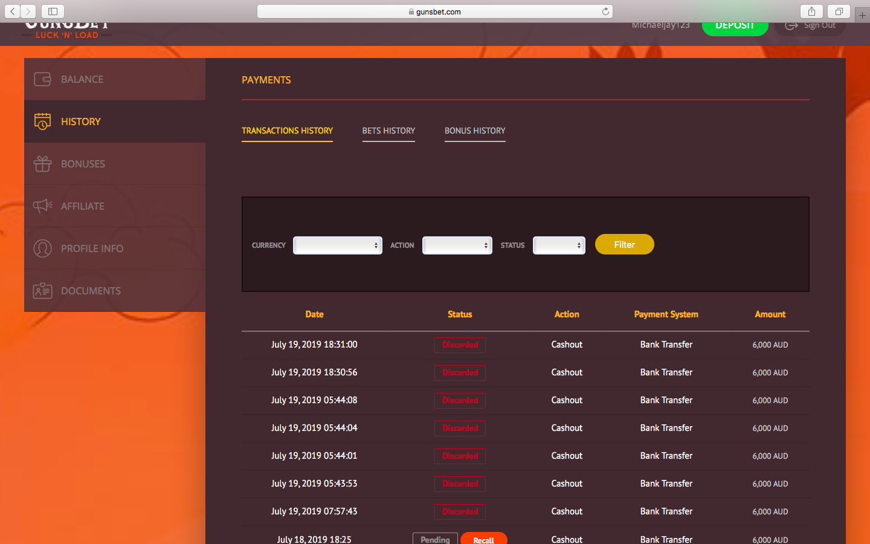Click the date July 18, 2019 18:25

(x=314, y=539)
